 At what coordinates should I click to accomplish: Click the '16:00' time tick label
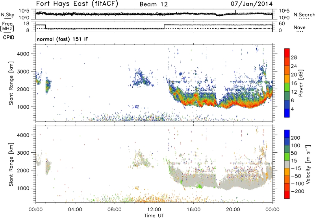[193, 210]
